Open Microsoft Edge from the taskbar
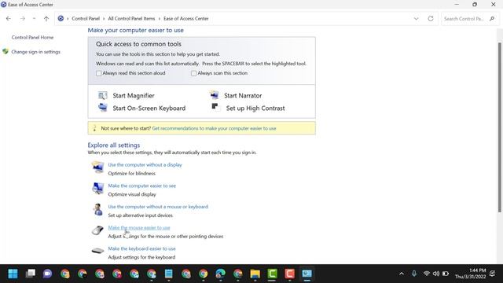The image size is (503, 283). click(x=220, y=274)
